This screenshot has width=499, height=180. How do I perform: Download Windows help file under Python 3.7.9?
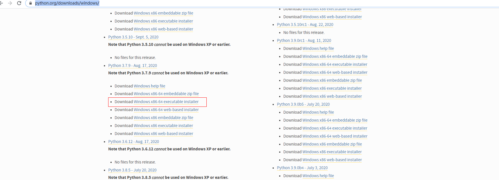click(x=149, y=86)
